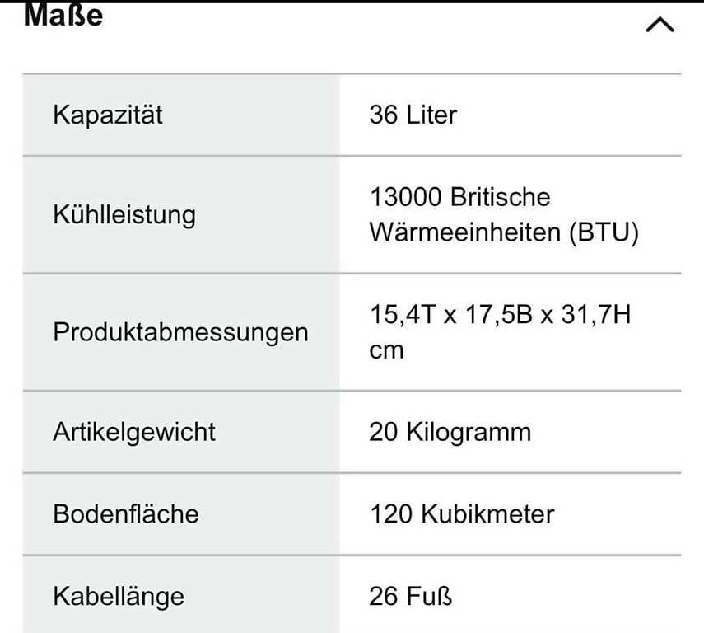Click the Wärmeeinheiten (BTU) text line
The width and height of the screenshot is (704, 633).
504,232
